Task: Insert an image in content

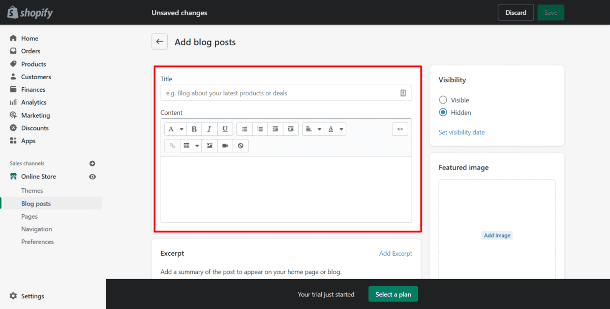Action: tap(209, 146)
